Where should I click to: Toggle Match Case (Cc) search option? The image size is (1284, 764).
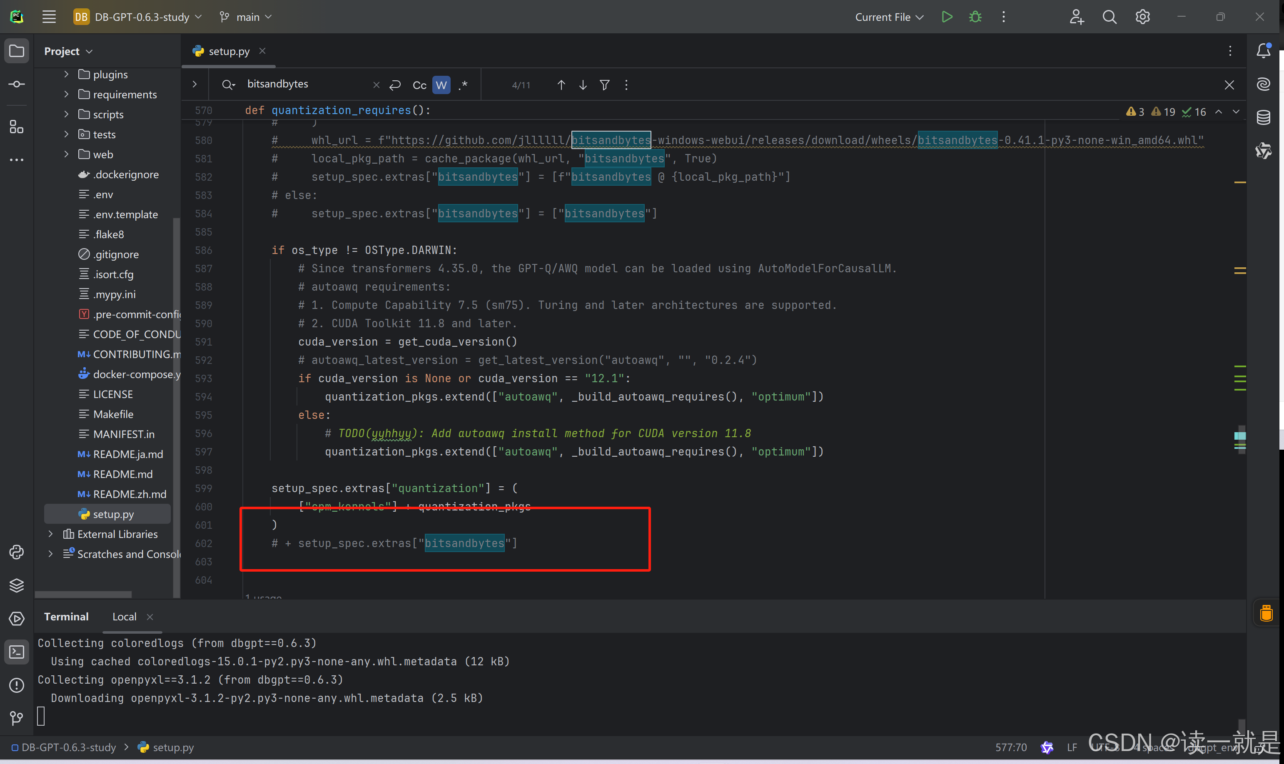pos(419,85)
